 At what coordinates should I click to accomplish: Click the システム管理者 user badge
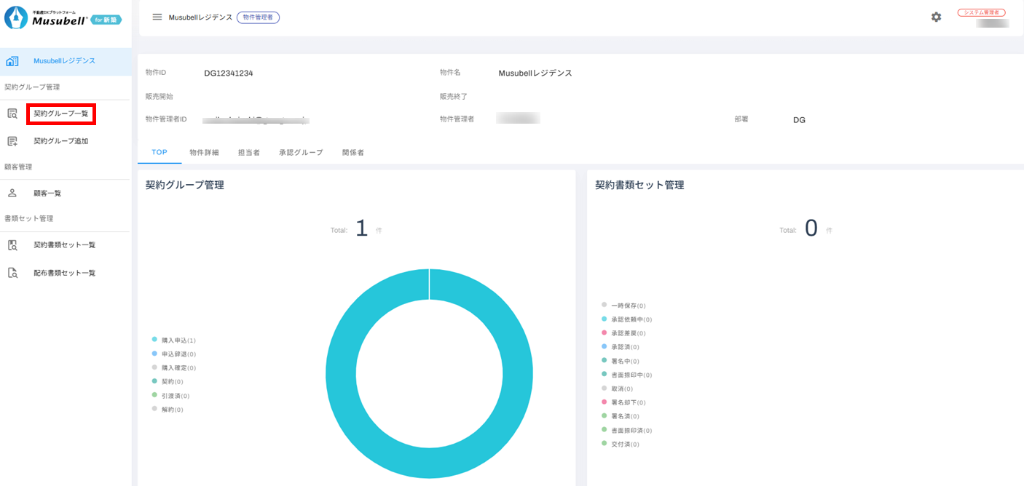click(981, 12)
